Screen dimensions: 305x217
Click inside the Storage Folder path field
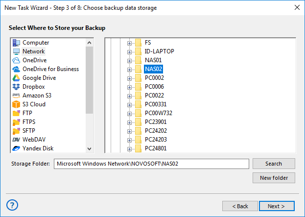(152, 164)
